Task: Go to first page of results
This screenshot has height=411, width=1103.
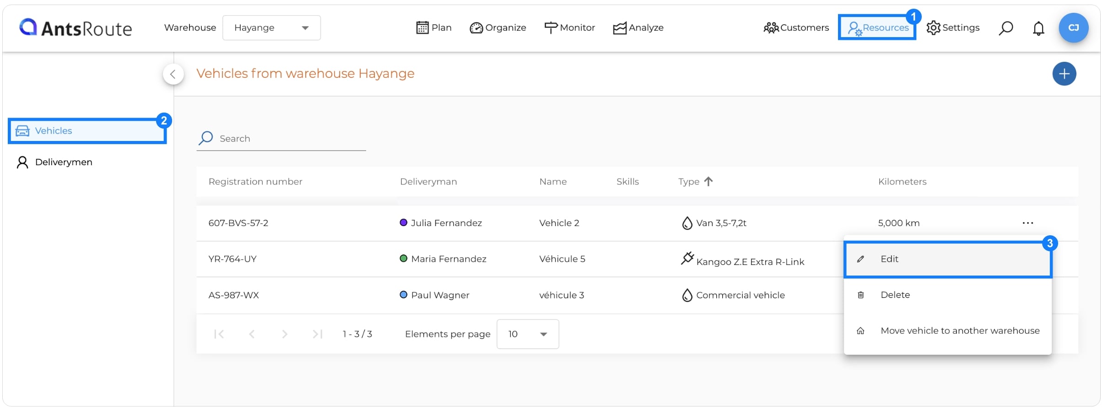Action: [219, 334]
